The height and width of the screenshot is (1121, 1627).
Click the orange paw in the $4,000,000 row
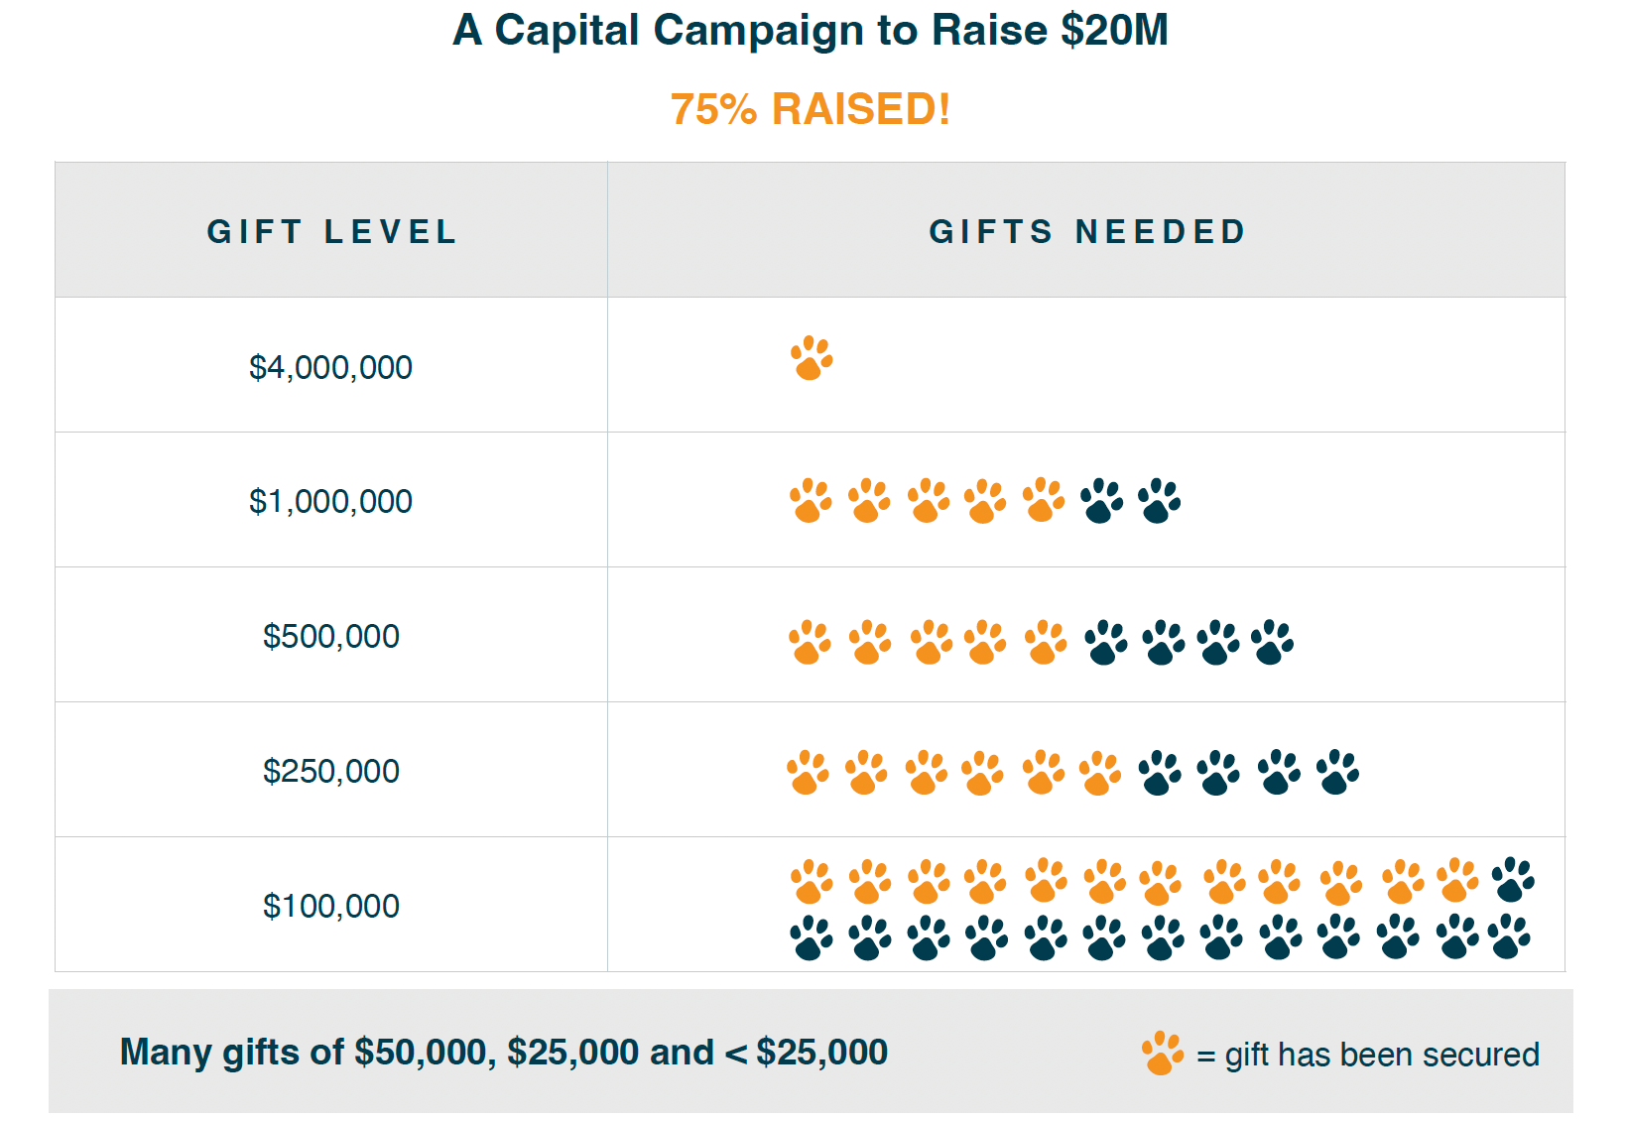[812, 358]
